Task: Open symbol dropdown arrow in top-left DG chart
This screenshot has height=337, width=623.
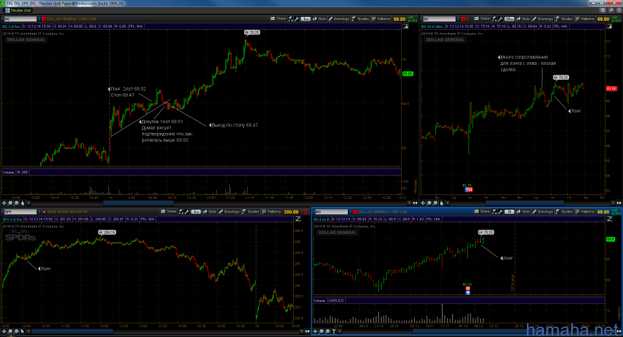Action: click(x=39, y=19)
